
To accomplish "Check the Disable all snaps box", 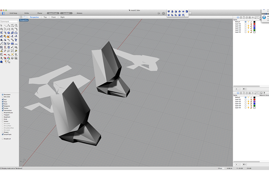I will pyautogui.click(x=3, y=139).
